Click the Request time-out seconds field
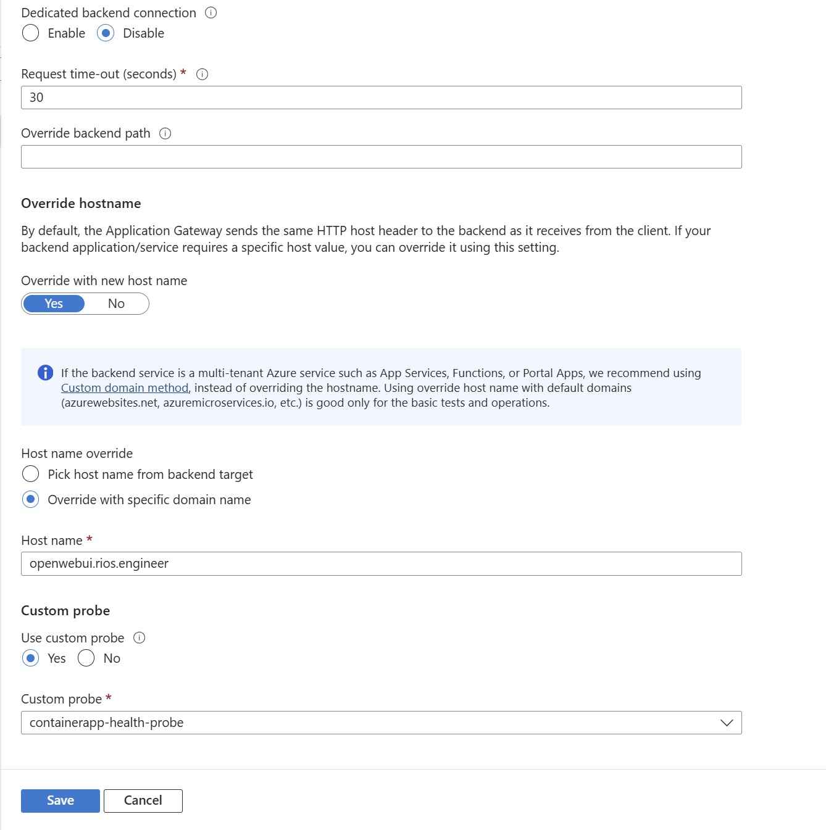826x830 pixels. click(381, 98)
